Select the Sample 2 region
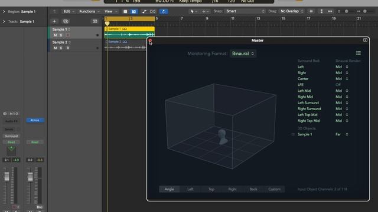Viewport: 378px width, 212px height. pos(126,45)
